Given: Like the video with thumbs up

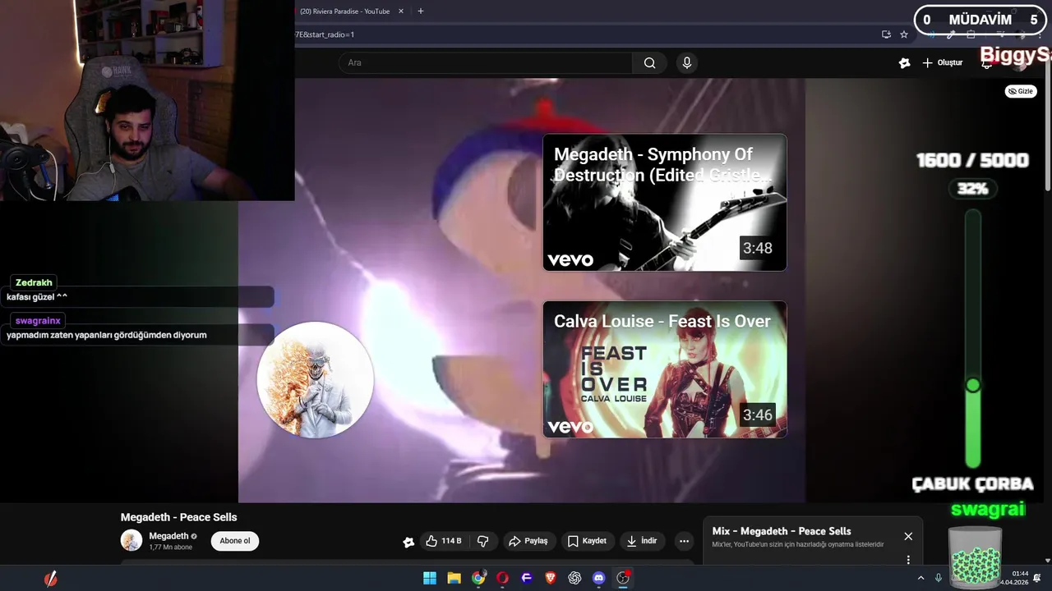Looking at the screenshot, I should (x=443, y=541).
